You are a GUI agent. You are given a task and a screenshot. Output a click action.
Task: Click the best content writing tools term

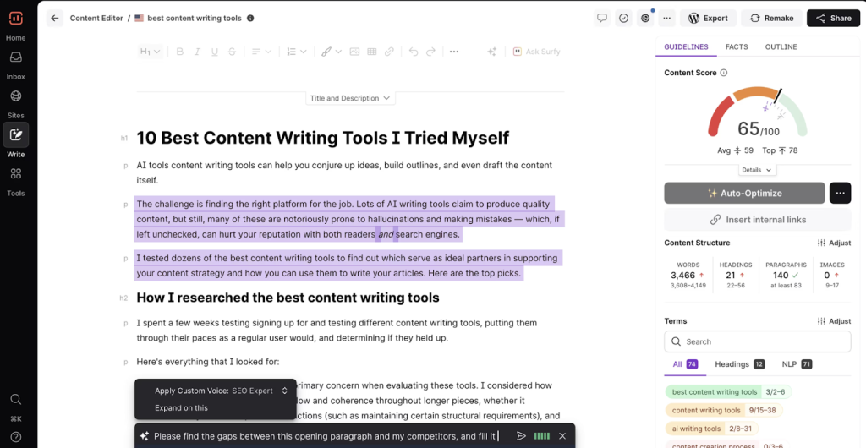click(728, 391)
